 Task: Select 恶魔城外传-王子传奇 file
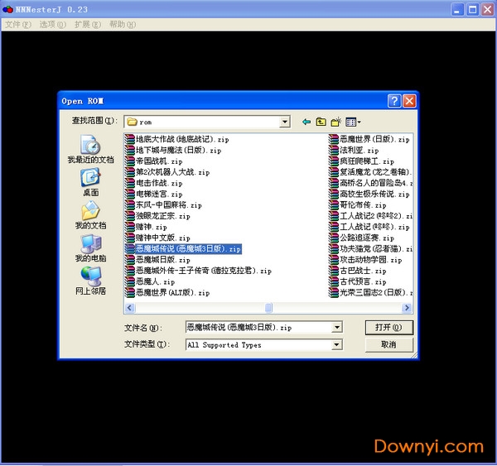click(199, 271)
